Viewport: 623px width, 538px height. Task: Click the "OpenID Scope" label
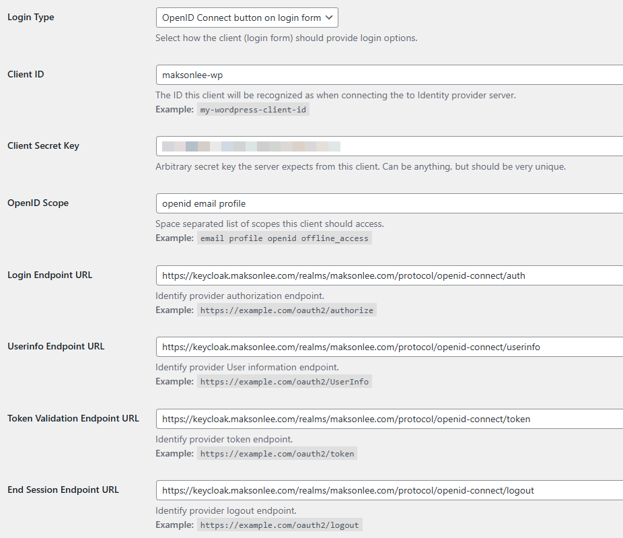coord(38,203)
